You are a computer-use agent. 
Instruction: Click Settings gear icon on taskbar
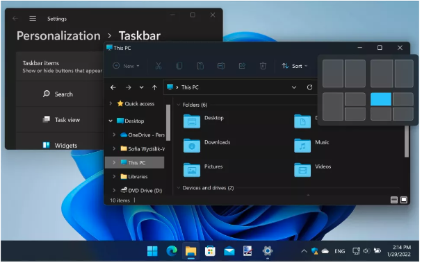click(x=268, y=251)
